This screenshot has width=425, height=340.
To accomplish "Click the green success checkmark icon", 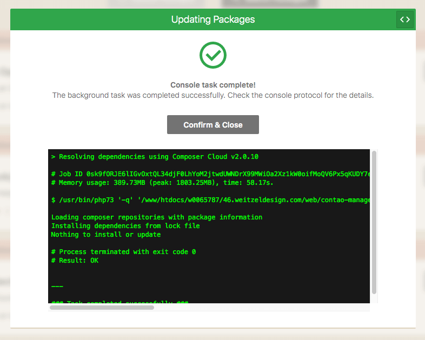I will point(212,55).
